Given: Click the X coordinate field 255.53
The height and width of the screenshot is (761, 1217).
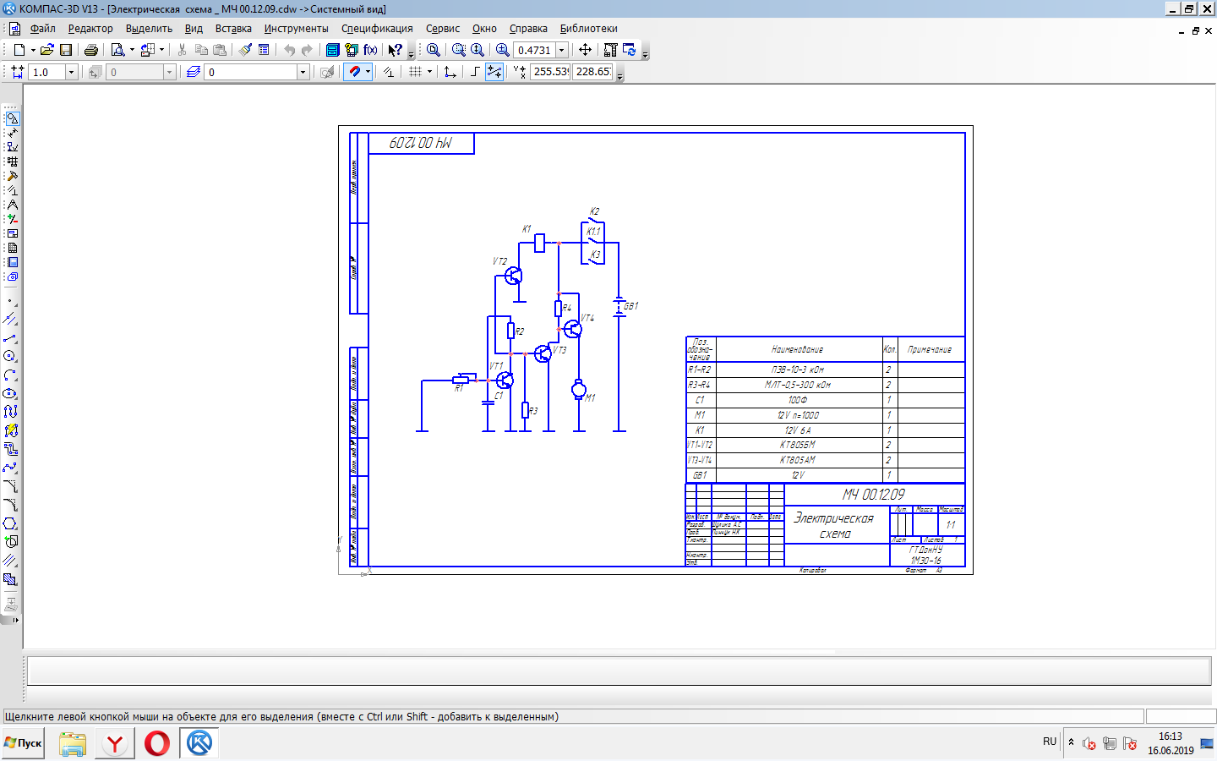Looking at the screenshot, I should tap(550, 72).
